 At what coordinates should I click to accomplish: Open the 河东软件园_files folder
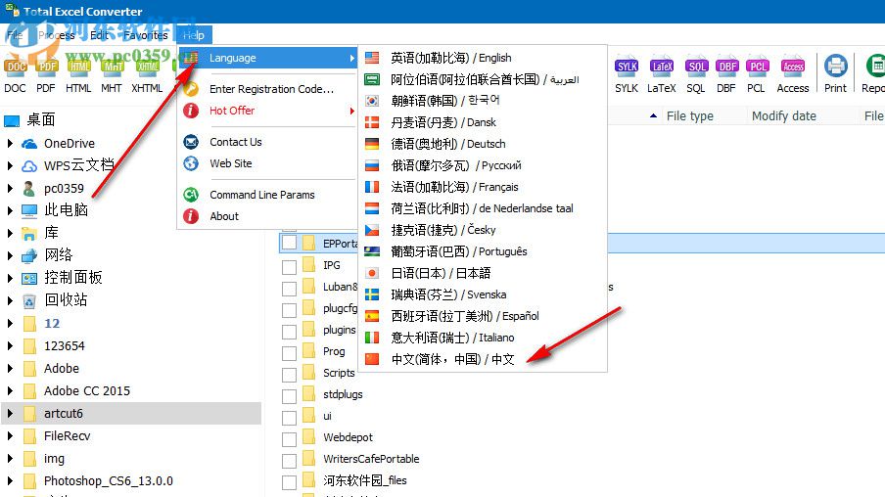[x=364, y=480]
